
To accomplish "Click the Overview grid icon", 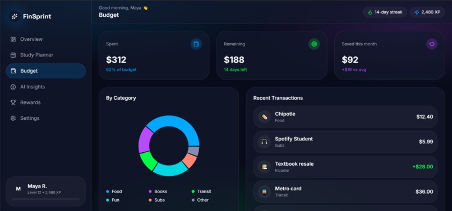I will click(13, 39).
